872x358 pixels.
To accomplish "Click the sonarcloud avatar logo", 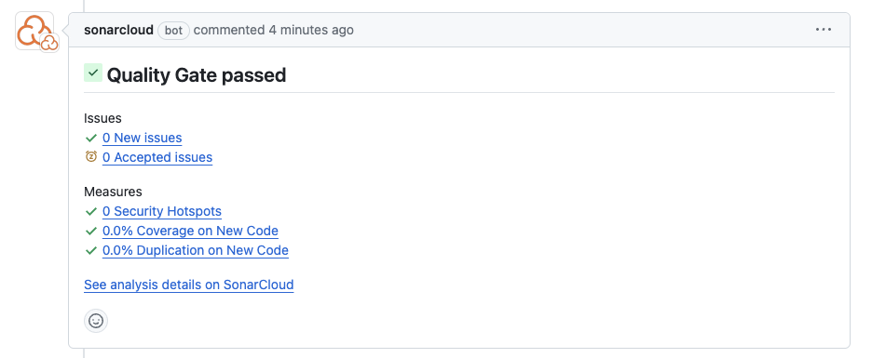I will [33, 30].
